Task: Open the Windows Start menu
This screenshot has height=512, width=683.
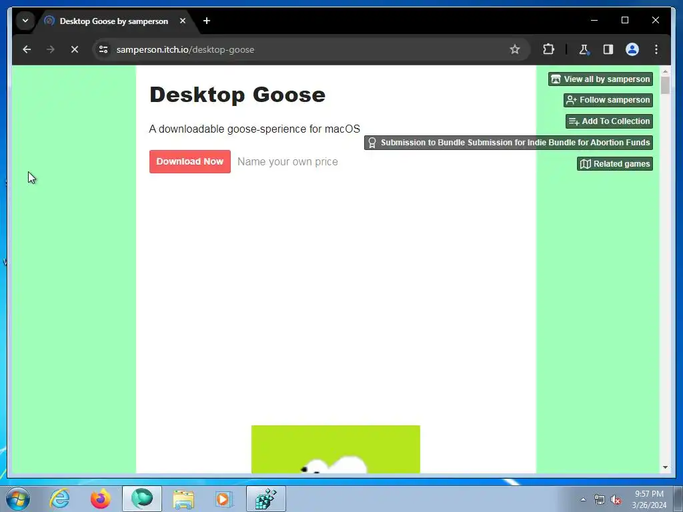Action: pos(18,499)
